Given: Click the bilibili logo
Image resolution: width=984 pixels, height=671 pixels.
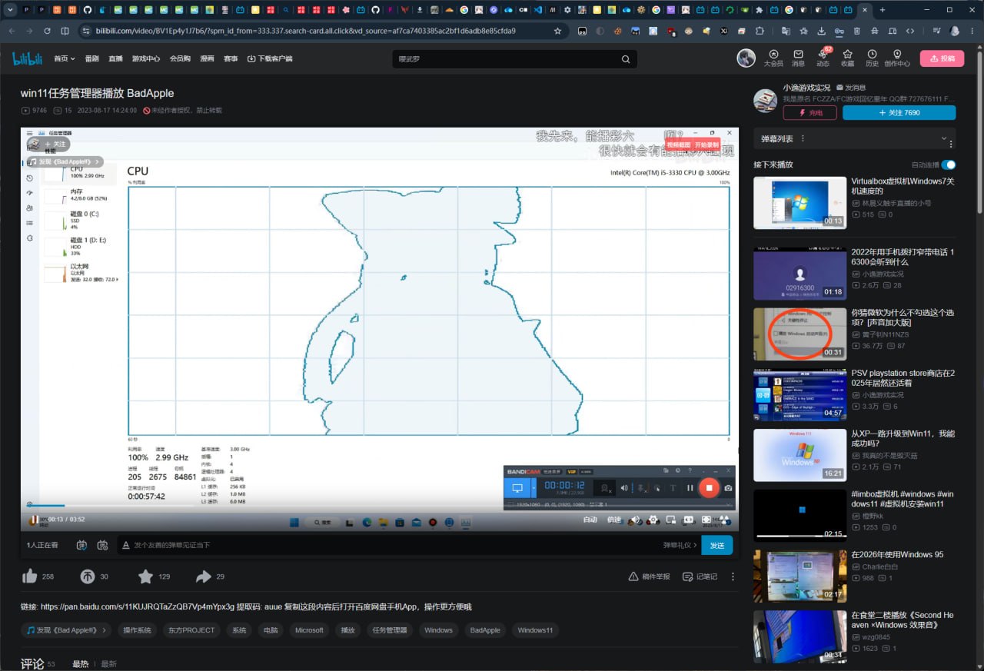Looking at the screenshot, I should [28, 58].
